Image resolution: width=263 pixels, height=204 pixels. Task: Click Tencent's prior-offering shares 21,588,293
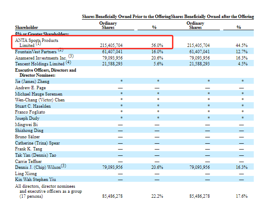point(112,64)
